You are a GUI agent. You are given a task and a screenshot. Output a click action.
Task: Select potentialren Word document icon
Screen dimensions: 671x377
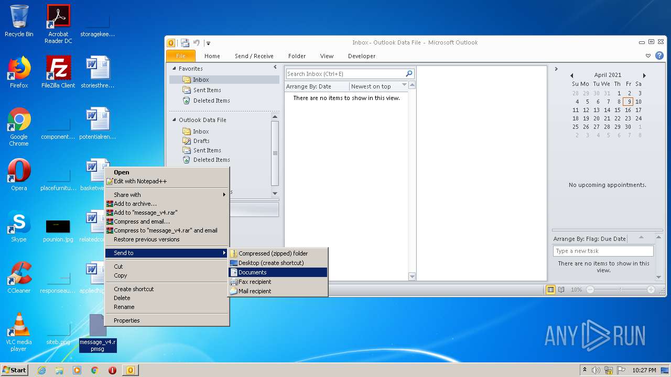[98, 124]
